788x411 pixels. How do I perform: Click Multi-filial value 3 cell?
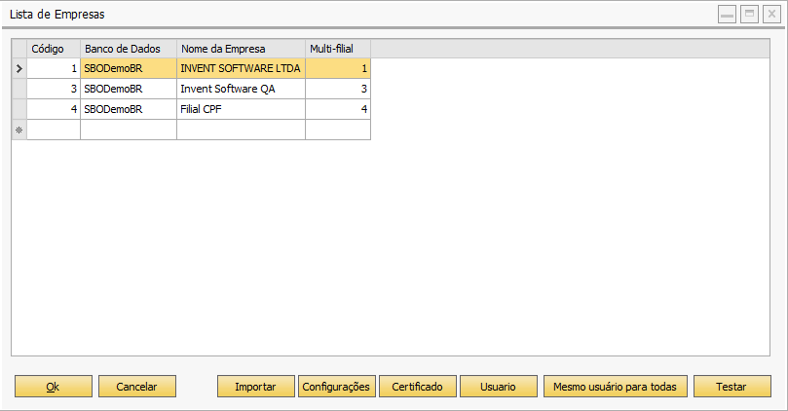pos(338,89)
